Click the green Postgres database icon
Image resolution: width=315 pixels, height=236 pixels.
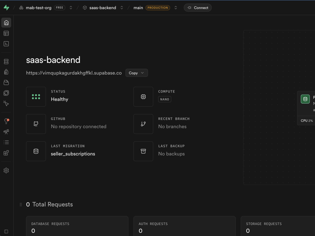305,99
